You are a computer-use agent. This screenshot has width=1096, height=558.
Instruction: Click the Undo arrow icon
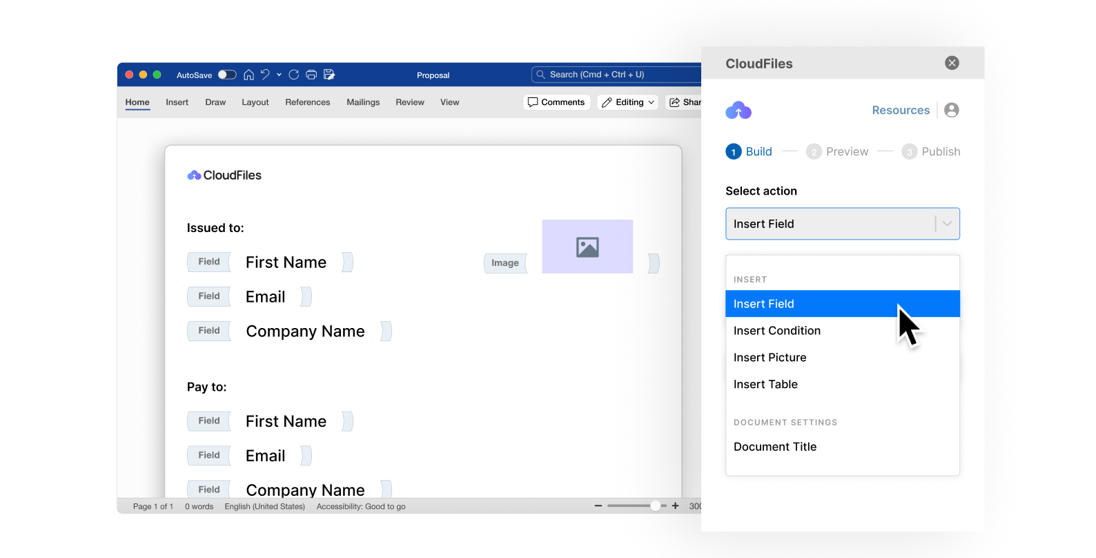tap(265, 75)
